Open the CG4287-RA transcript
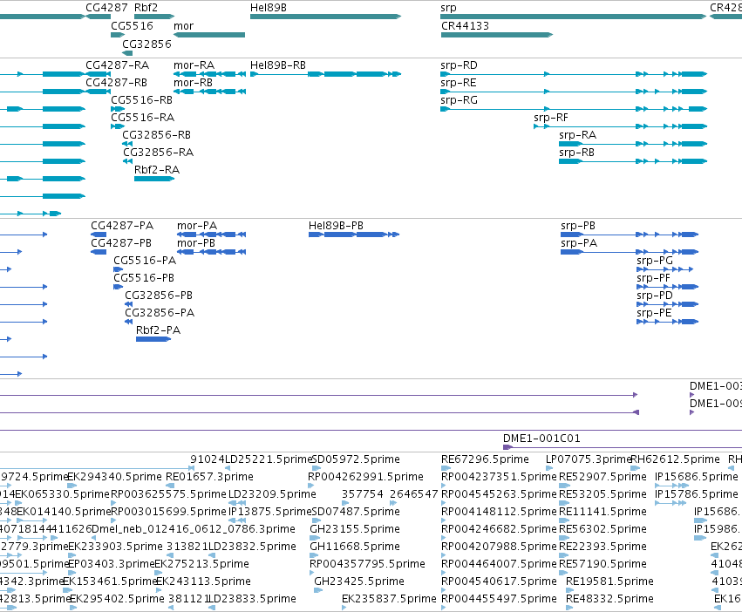This screenshot has width=742, height=612. (x=98, y=74)
